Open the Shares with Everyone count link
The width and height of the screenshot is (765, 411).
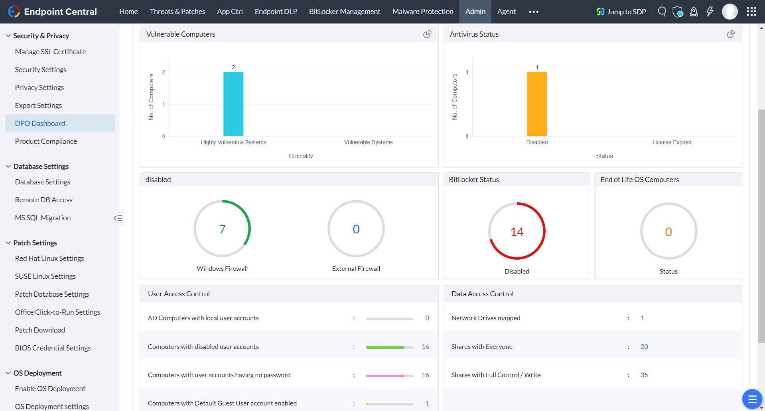coord(644,346)
